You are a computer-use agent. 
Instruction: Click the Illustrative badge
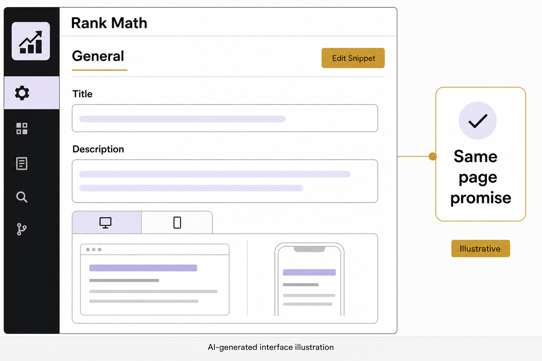tap(481, 249)
